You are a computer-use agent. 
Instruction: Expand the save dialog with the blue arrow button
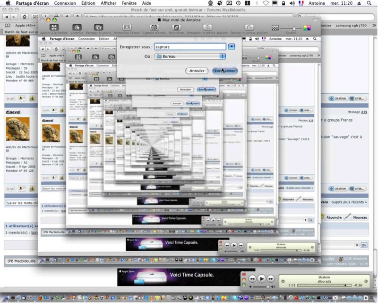tap(232, 46)
